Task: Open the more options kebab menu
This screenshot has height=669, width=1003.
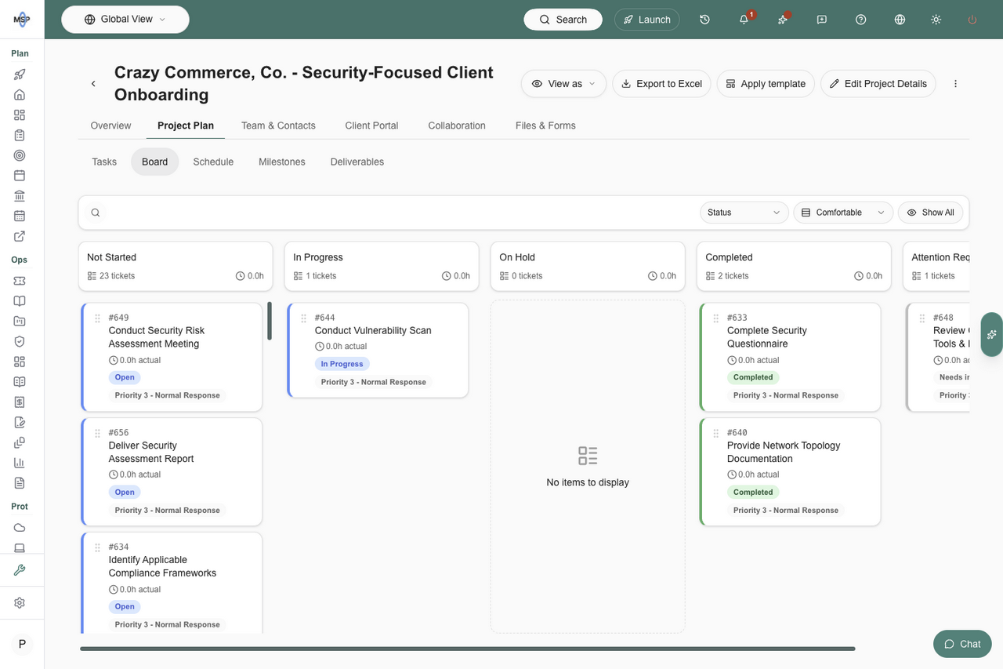Action: (x=955, y=84)
